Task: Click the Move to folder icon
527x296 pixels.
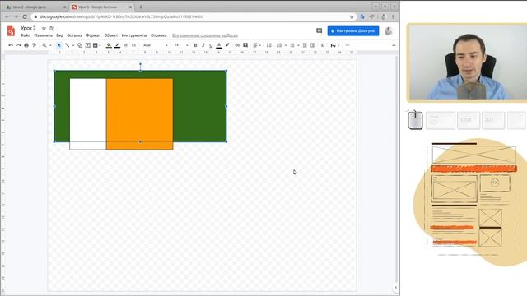Action: pyautogui.click(x=52, y=28)
